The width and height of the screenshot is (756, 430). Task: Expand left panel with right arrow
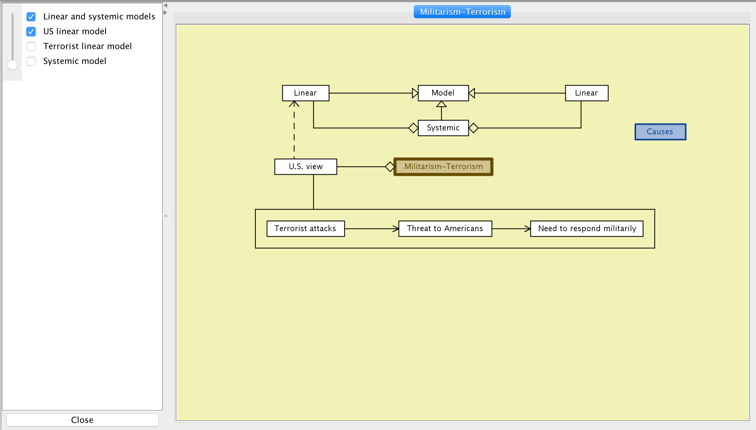[165, 13]
